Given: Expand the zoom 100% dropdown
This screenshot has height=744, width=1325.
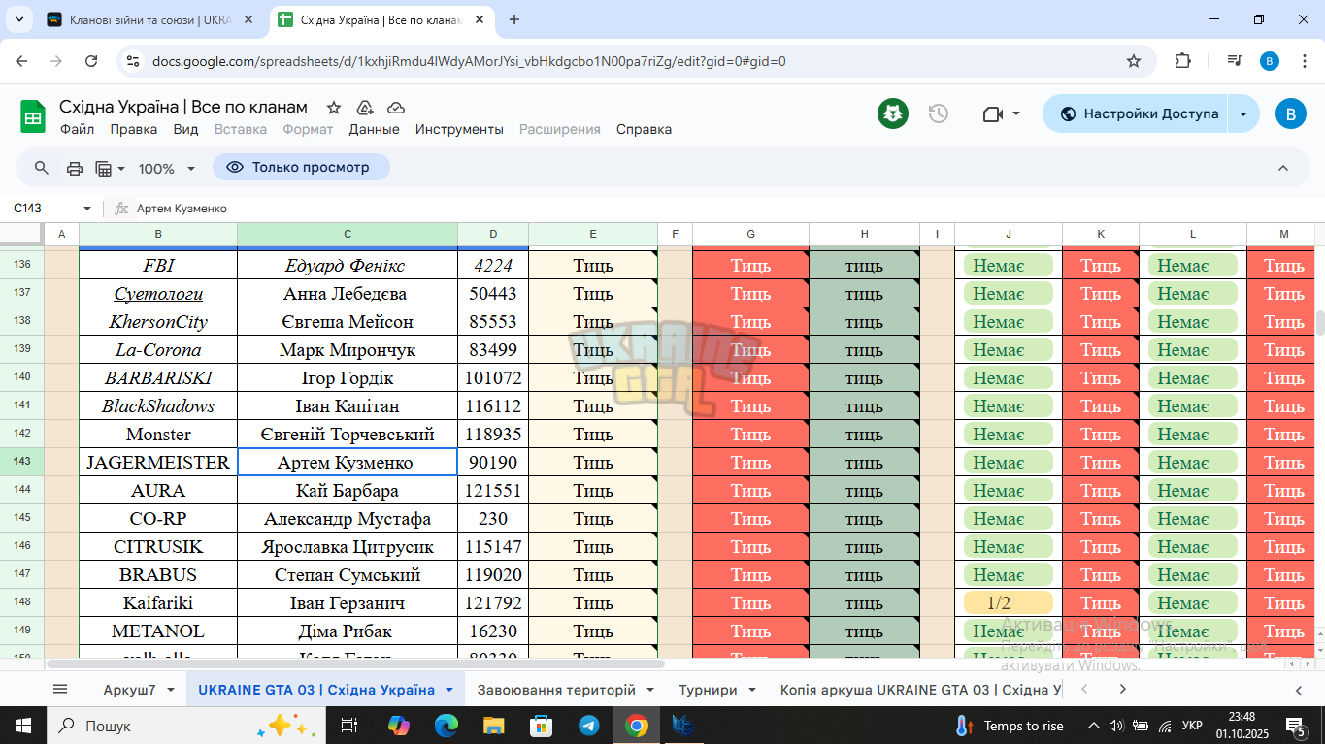Looking at the screenshot, I should (191, 169).
